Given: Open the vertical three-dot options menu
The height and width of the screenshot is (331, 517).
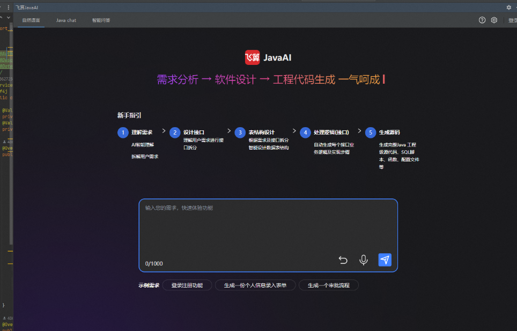Looking at the screenshot, I should pos(9,8).
